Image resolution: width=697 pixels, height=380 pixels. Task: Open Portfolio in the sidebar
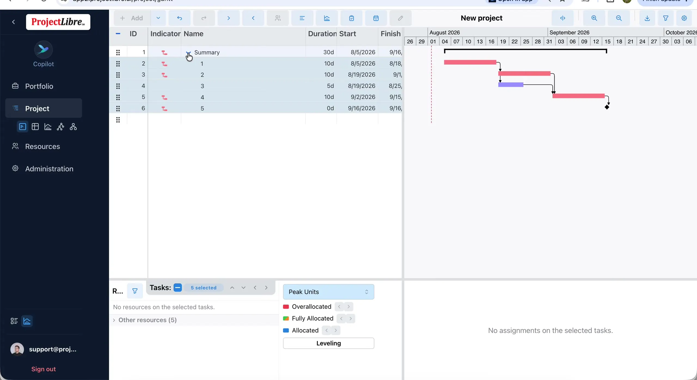point(44,86)
